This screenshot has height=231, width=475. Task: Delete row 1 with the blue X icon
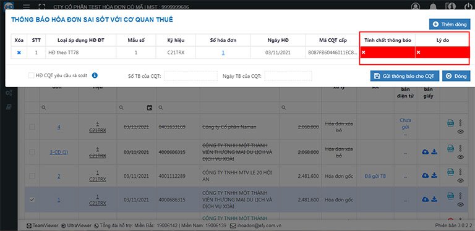coord(19,52)
